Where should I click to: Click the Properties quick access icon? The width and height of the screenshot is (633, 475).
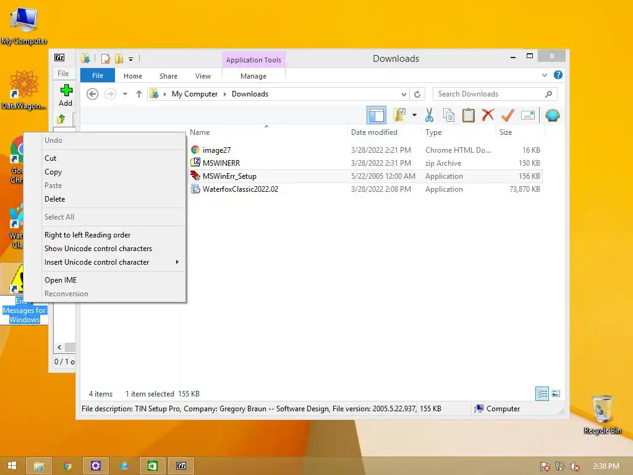pyautogui.click(x=106, y=59)
